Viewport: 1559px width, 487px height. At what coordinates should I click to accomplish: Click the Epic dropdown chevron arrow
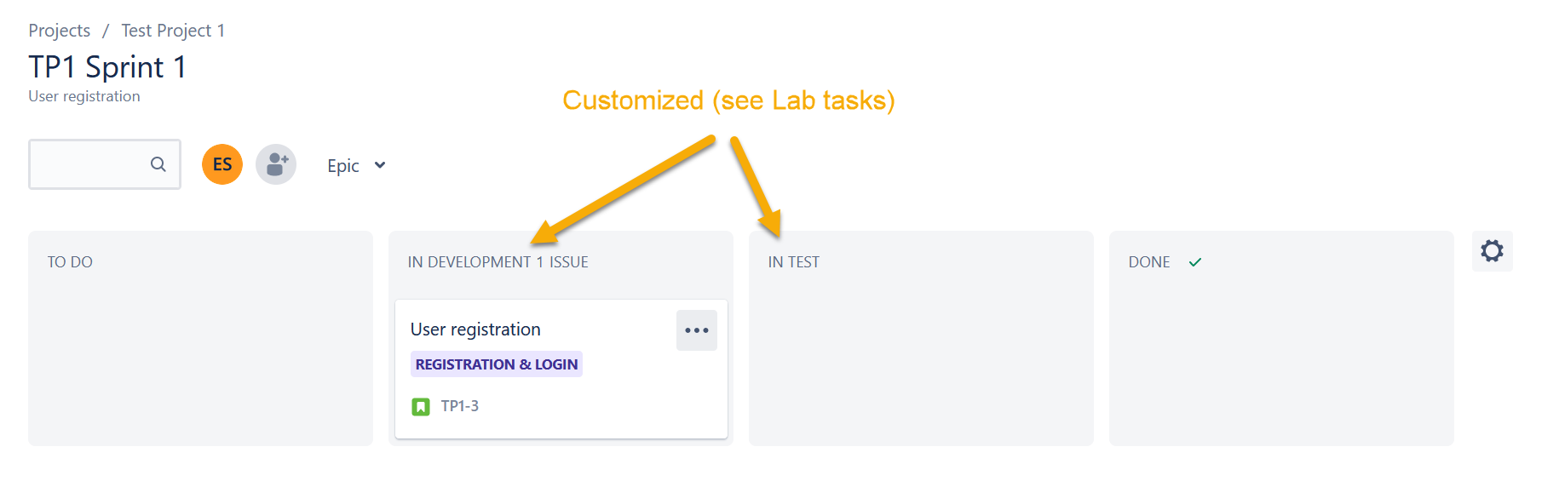(380, 165)
